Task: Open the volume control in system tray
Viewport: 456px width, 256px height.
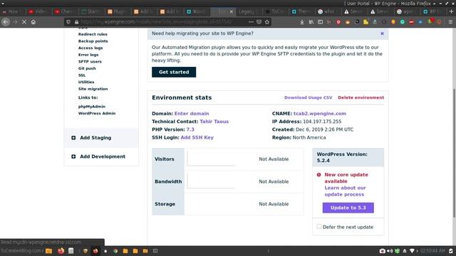Action: (390, 251)
